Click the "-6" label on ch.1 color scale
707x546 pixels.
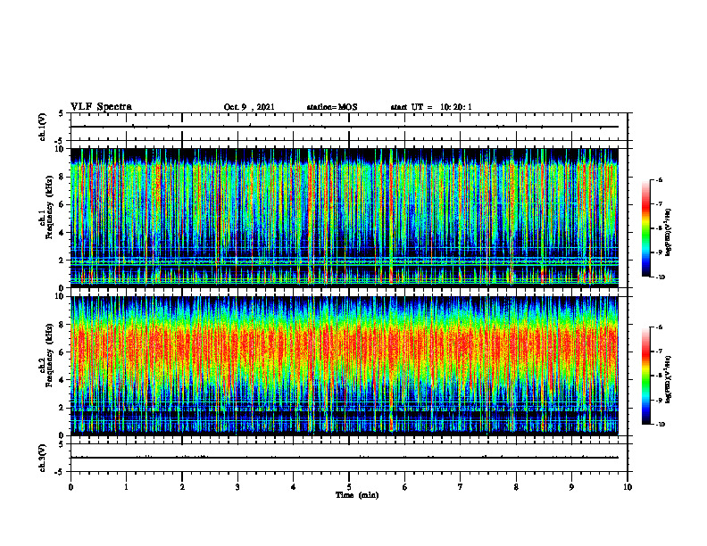660,179
